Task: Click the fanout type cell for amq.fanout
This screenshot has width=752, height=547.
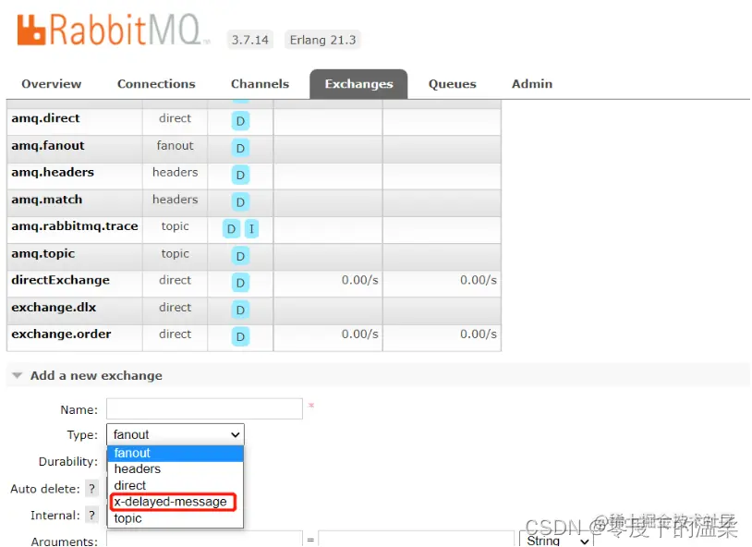Action: pos(175,145)
